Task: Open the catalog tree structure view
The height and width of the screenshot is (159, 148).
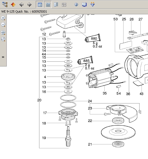Action: click(x=5, y=4)
